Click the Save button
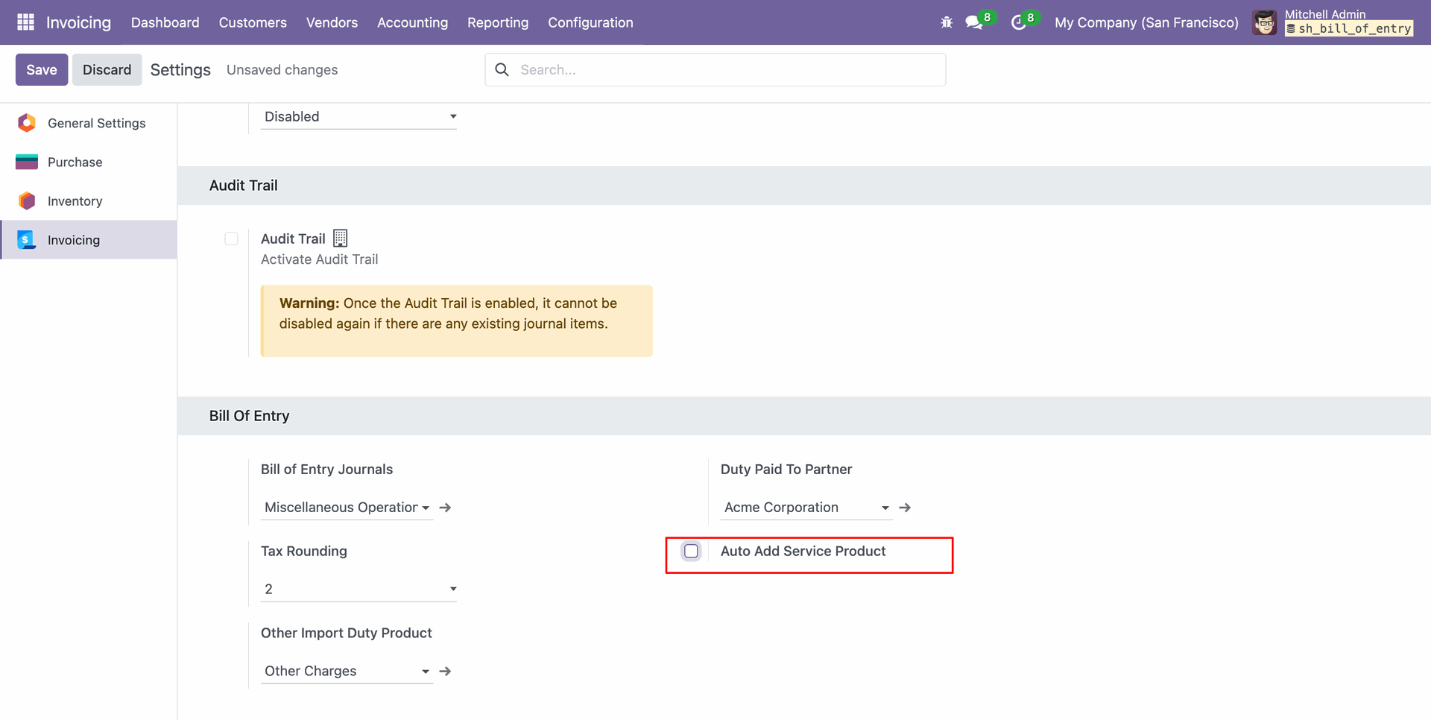1431x720 pixels. click(x=42, y=70)
